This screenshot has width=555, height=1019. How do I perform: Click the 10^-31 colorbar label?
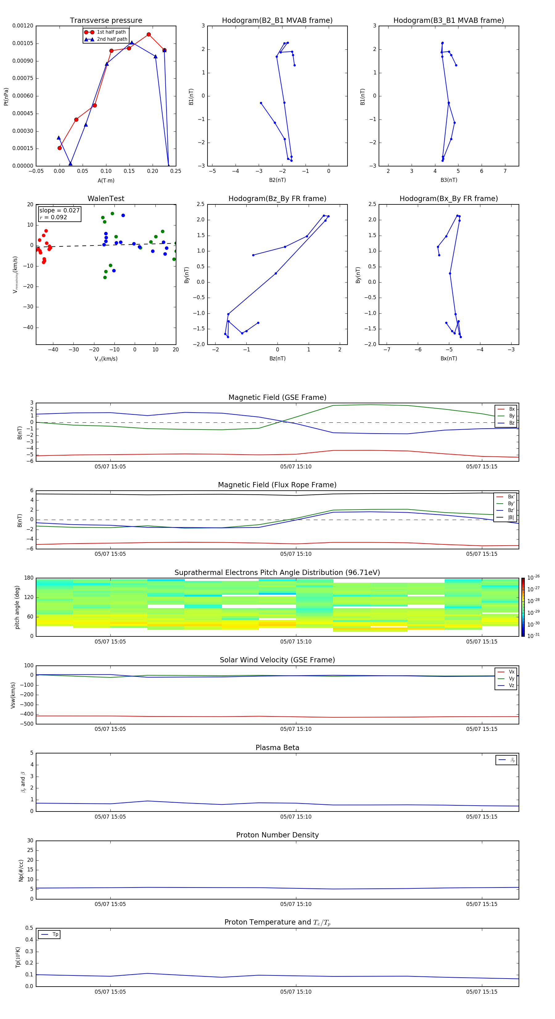pyautogui.click(x=534, y=636)
